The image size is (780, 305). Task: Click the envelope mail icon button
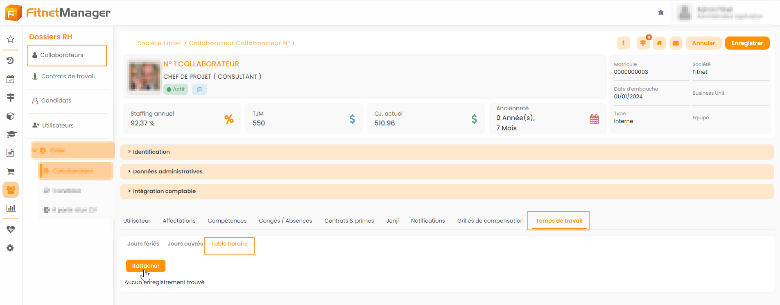(676, 43)
